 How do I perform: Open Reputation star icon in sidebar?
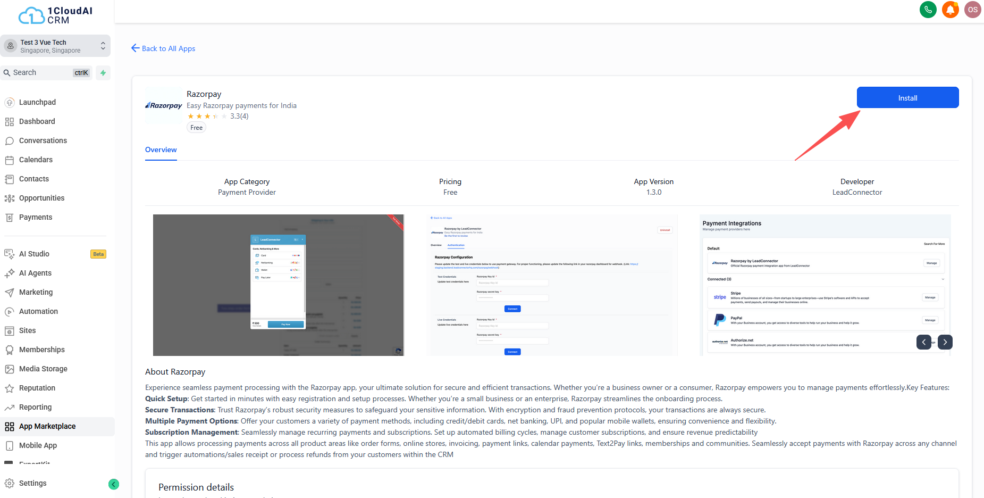10,388
